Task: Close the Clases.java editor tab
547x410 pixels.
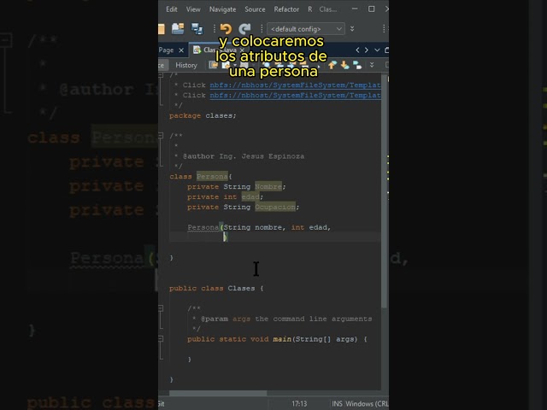Action: click(242, 50)
